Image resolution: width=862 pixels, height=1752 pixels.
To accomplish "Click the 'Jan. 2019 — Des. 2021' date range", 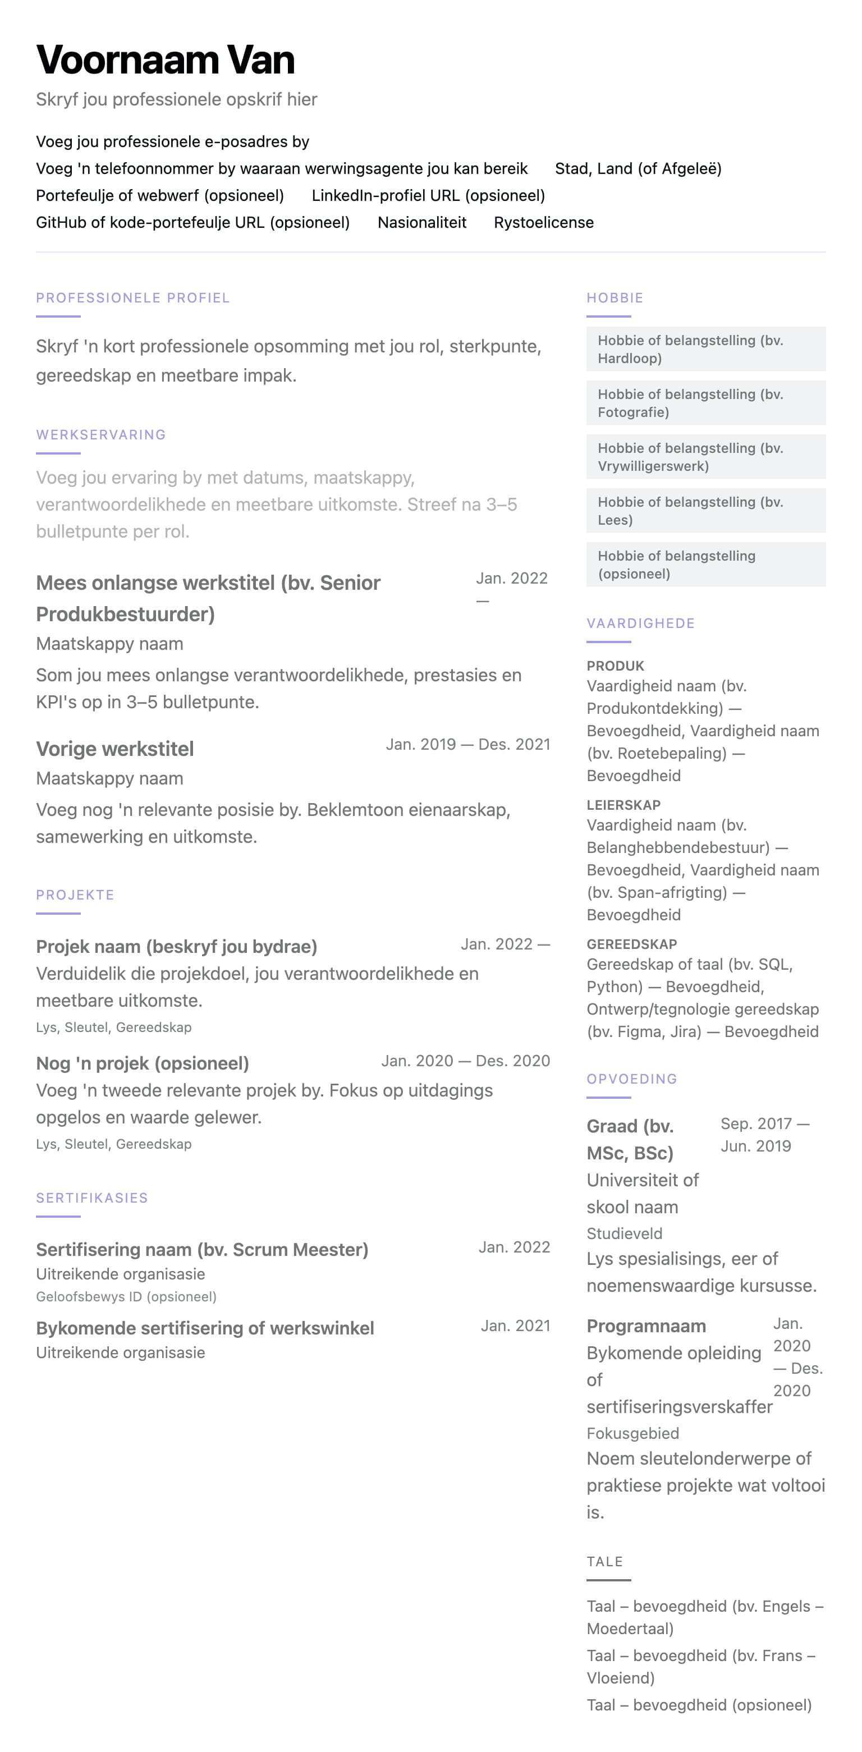I will (x=467, y=744).
